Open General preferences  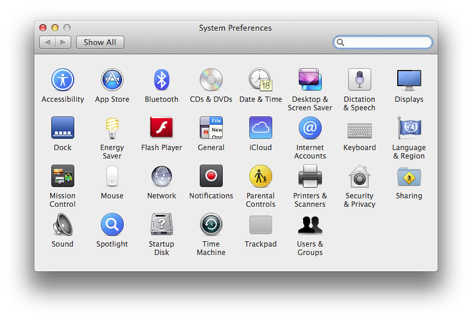coord(211,128)
